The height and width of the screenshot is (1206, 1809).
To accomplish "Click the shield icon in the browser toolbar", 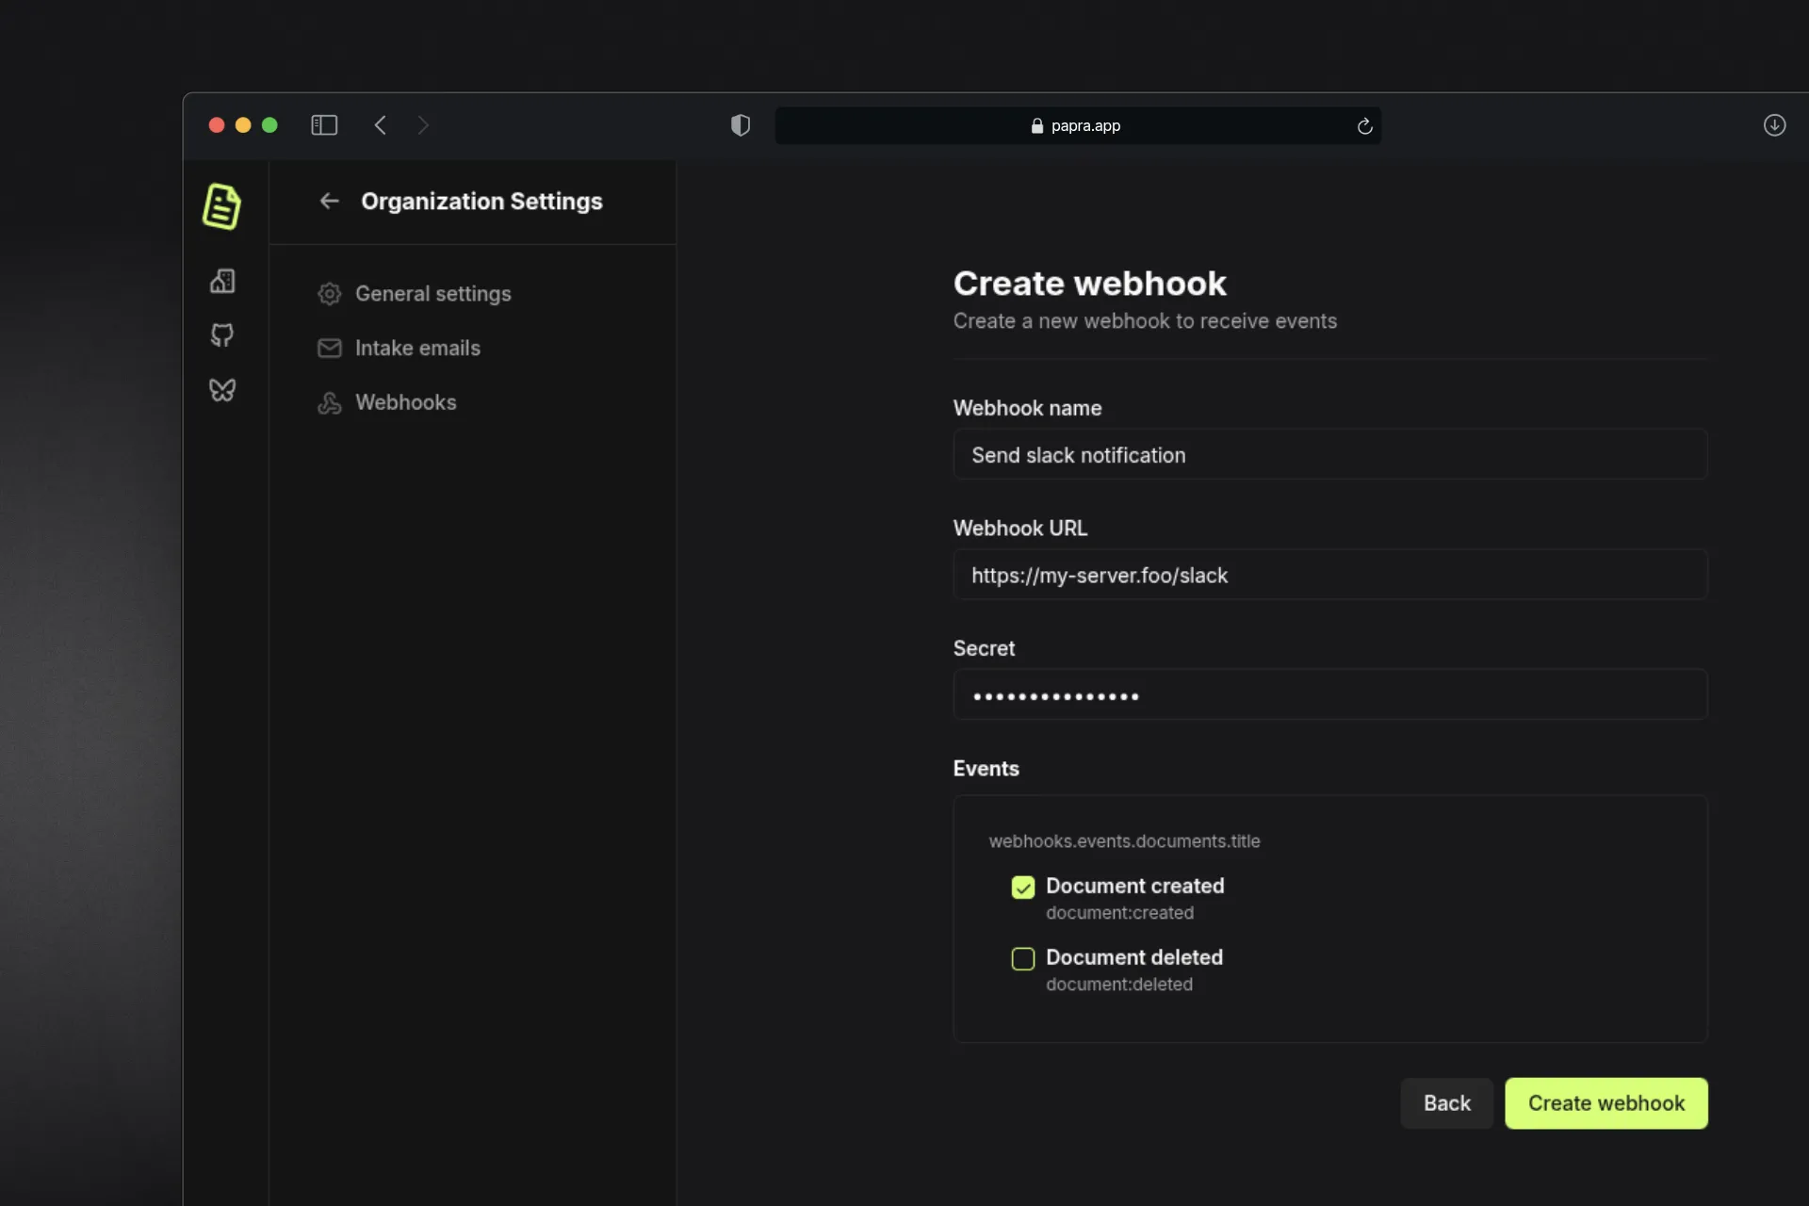I will (741, 124).
